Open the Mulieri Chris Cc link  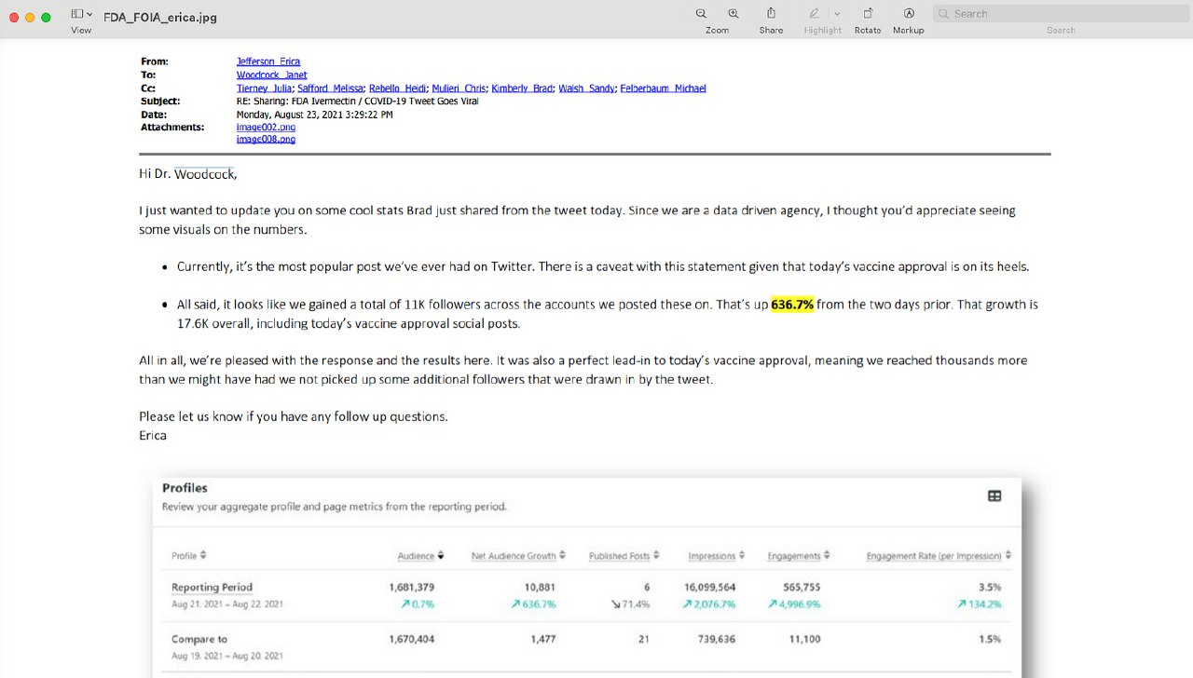click(x=459, y=88)
